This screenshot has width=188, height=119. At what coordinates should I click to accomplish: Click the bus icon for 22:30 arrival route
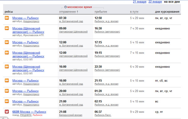[x=7, y=66]
